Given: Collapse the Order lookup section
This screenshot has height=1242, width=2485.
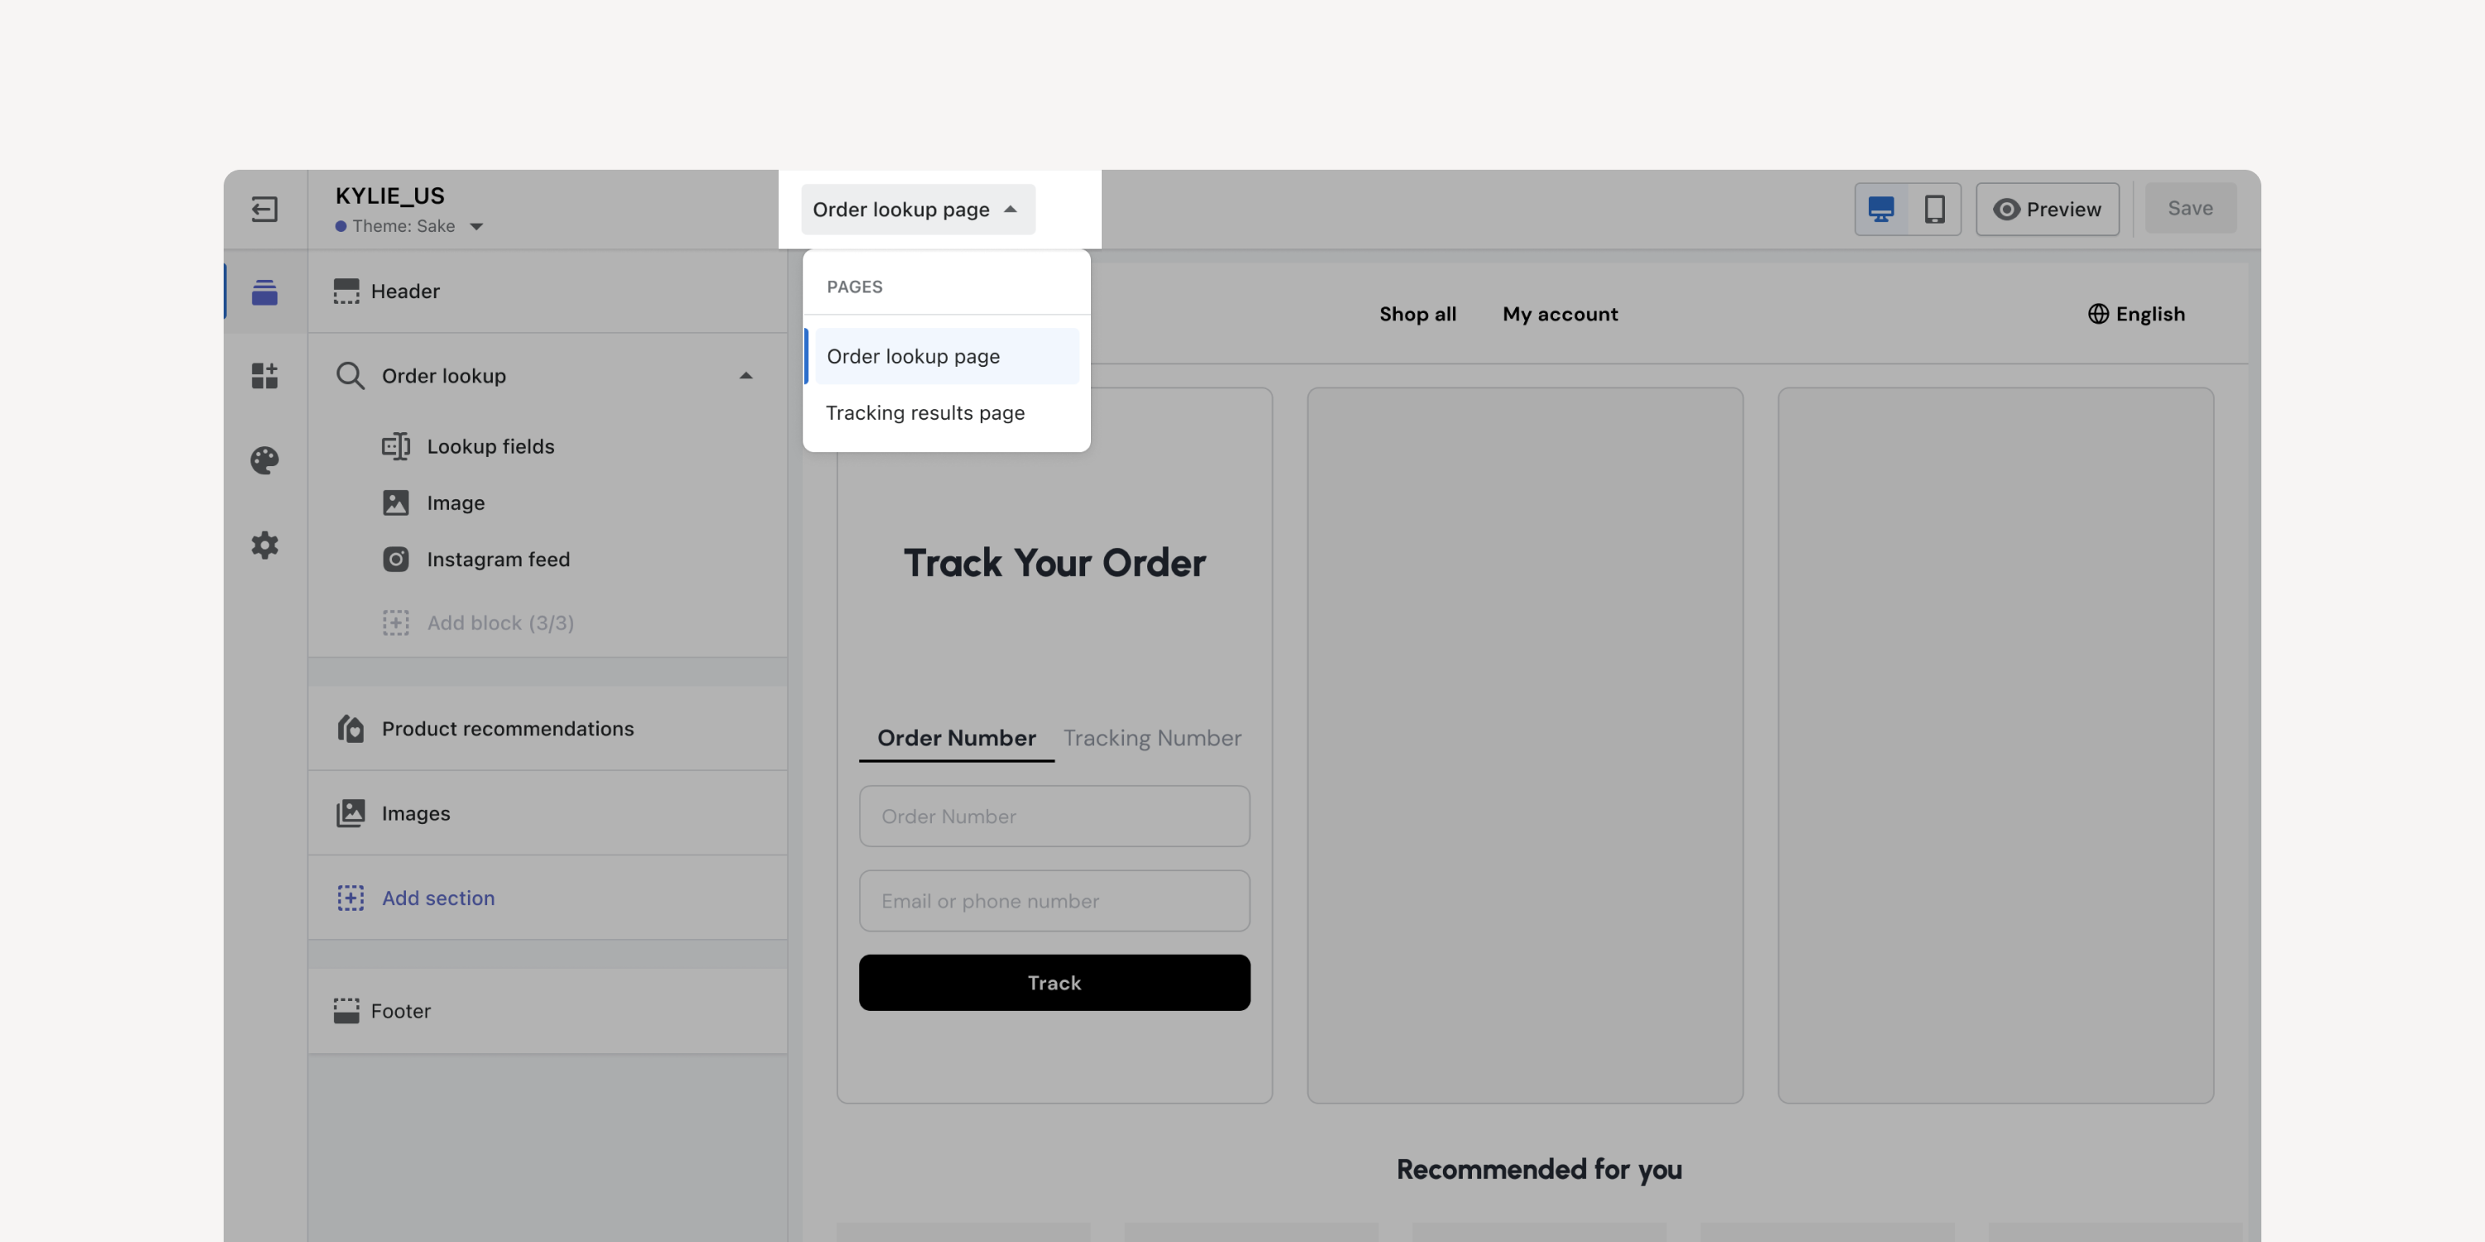Looking at the screenshot, I should click(x=745, y=375).
